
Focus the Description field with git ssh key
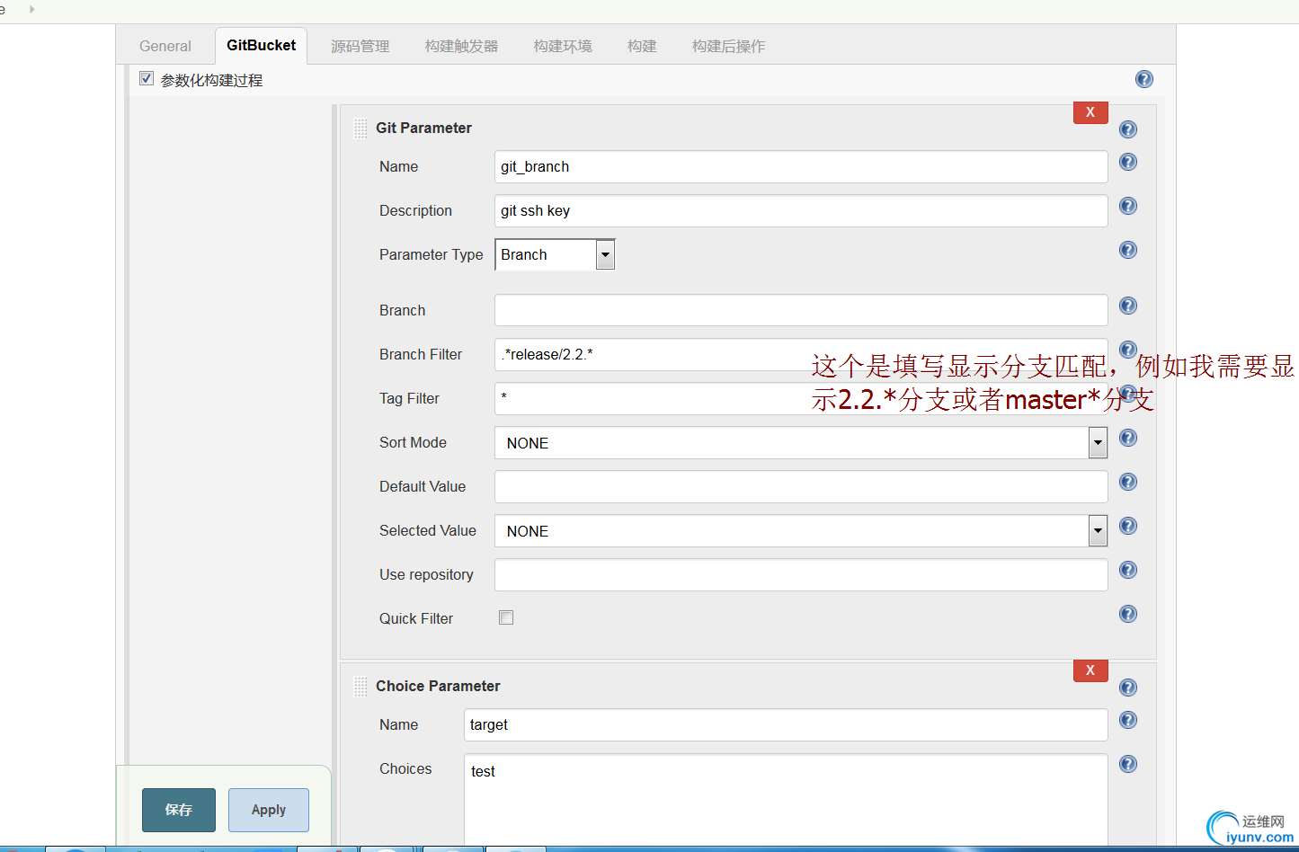[x=801, y=210]
